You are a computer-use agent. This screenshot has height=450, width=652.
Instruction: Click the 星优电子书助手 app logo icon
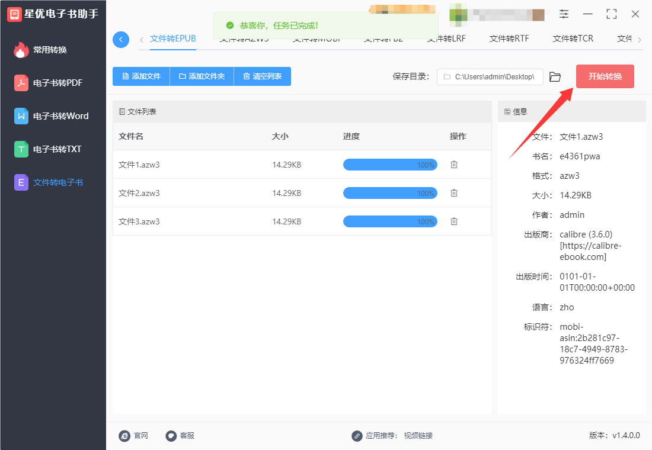tap(14, 14)
